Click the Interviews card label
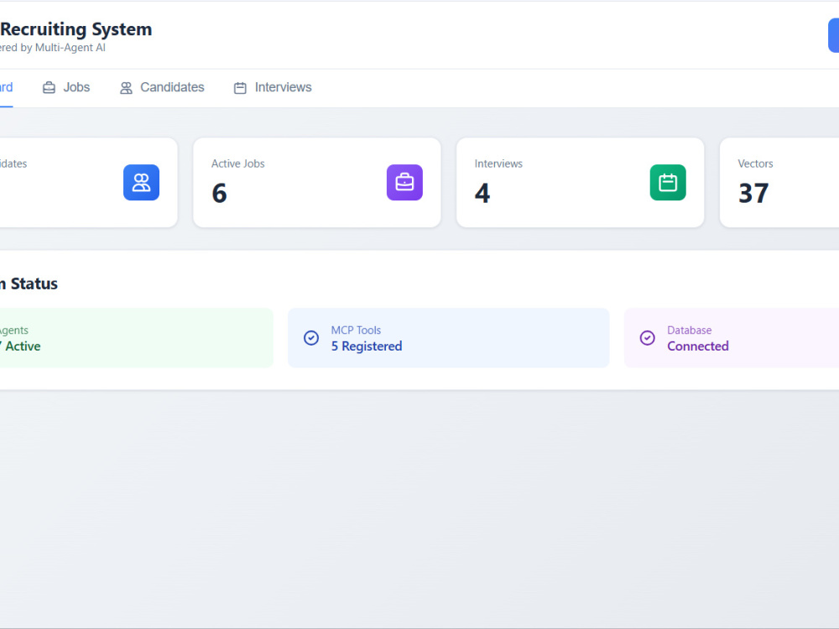The width and height of the screenshot is (839, 629). point(498,164)
